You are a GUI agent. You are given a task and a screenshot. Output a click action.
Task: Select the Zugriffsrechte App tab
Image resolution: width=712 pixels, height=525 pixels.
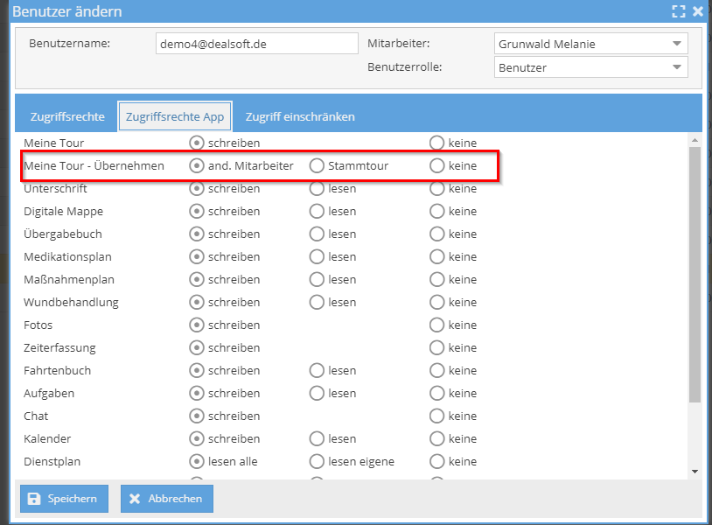click(175, 116)
